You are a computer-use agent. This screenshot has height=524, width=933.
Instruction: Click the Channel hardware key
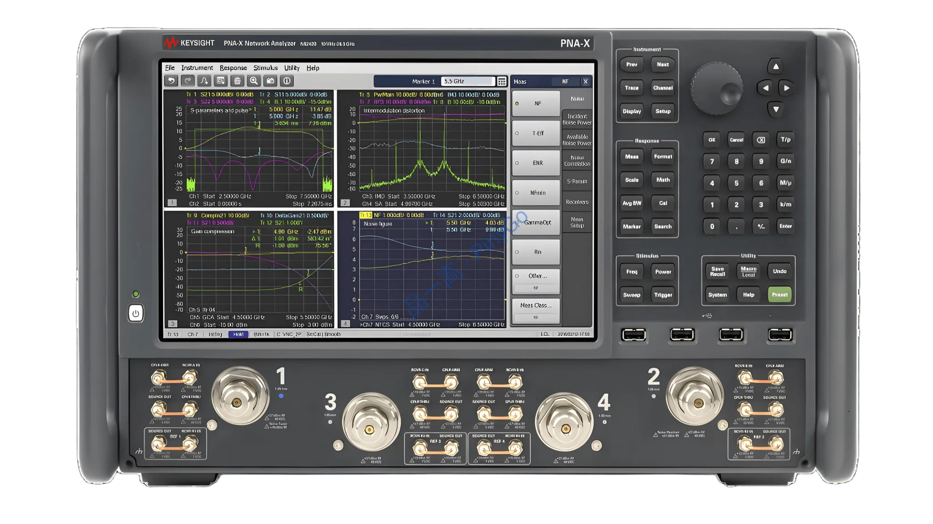coord(663,88)
